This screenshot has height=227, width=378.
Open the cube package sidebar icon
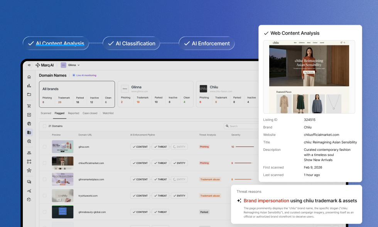pyautogui.click(x=29, y=200)
